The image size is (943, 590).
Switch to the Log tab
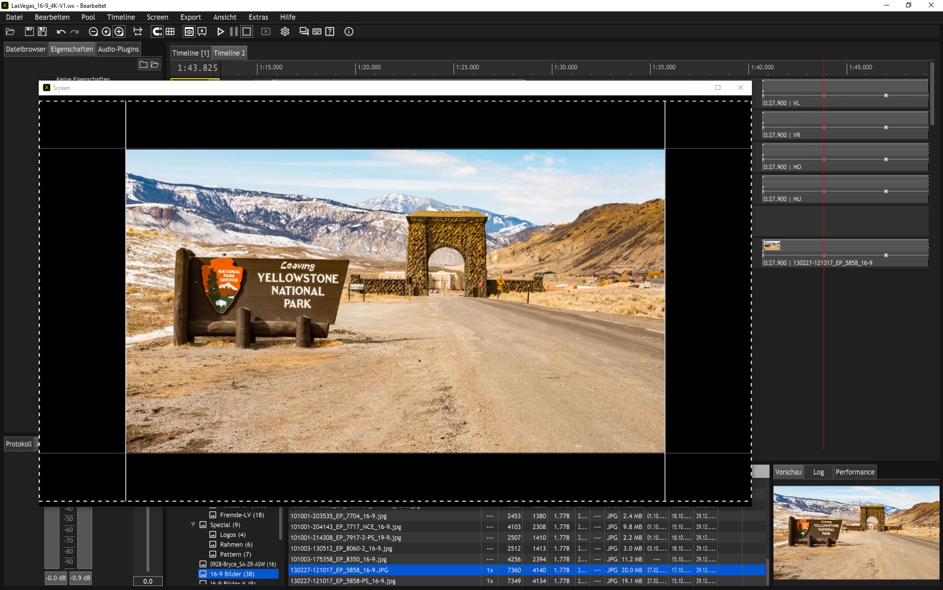click(818, 472)
